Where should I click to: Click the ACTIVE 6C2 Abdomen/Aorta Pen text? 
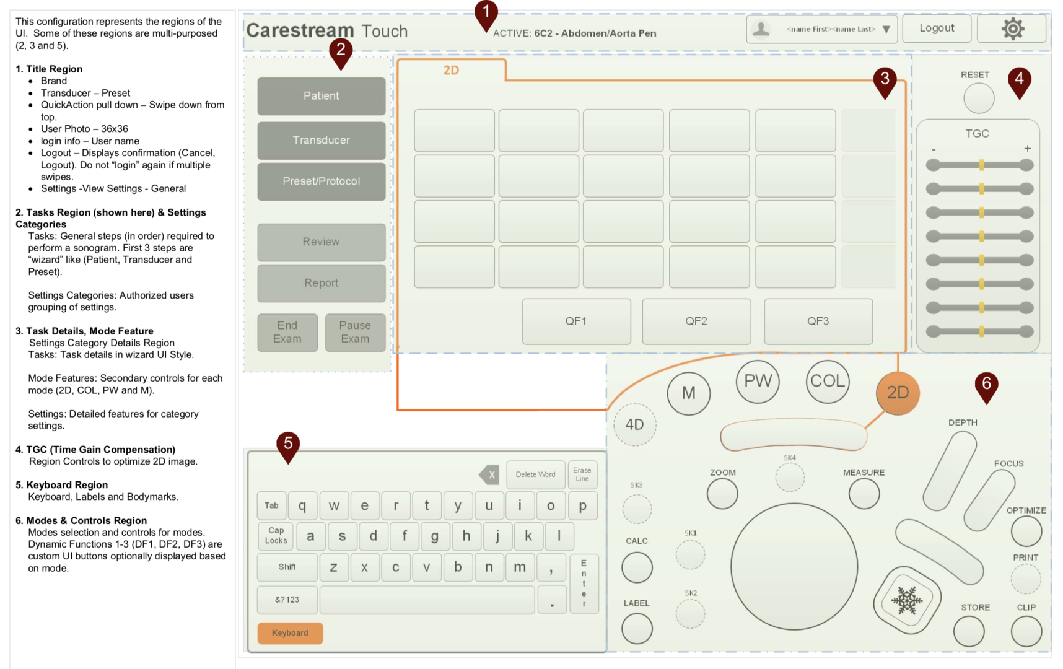pos(574,33)
